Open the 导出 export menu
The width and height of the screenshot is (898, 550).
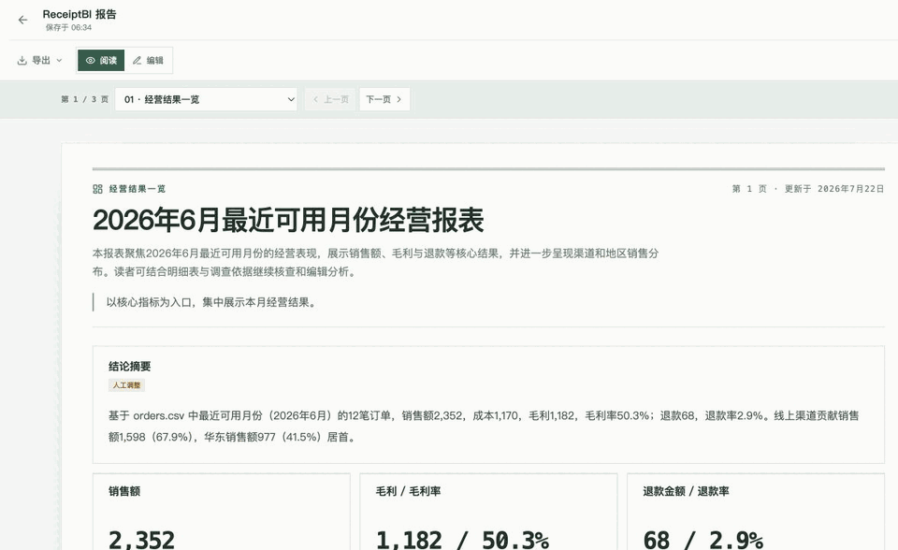pyautogui.click(x=39, y=60)
